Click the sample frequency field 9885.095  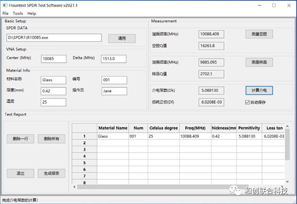[x=211, y=62]
